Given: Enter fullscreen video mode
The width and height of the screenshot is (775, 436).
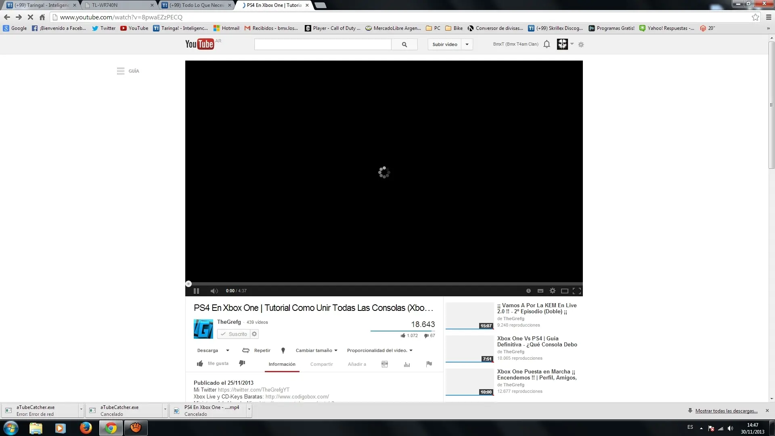Looking at the screenshot, I should pos(577,291).
